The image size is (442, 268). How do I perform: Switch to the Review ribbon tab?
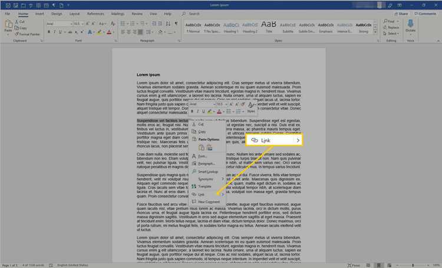137,14
